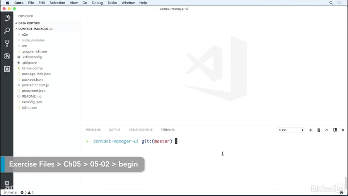Maximize the panel with the up chevron
This screenshot has width=348, height=196.
[x=327, y=130]
